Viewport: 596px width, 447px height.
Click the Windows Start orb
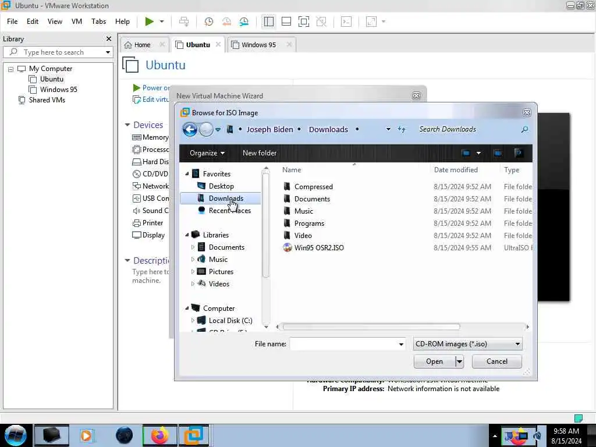pyautogui.click(x=16, y=435)
